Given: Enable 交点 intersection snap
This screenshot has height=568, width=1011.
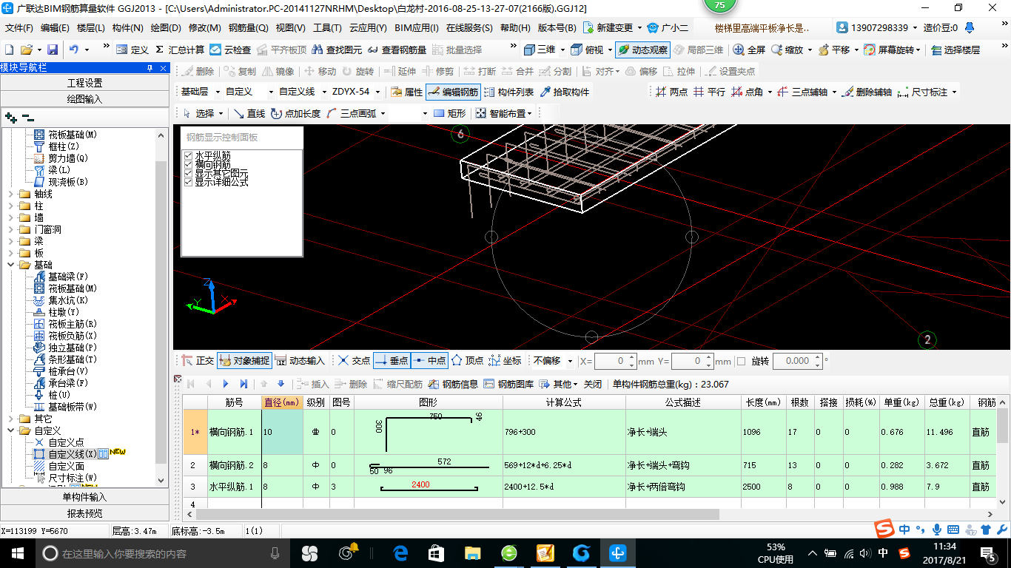Looking at the screenshot, I should (354, 361).
